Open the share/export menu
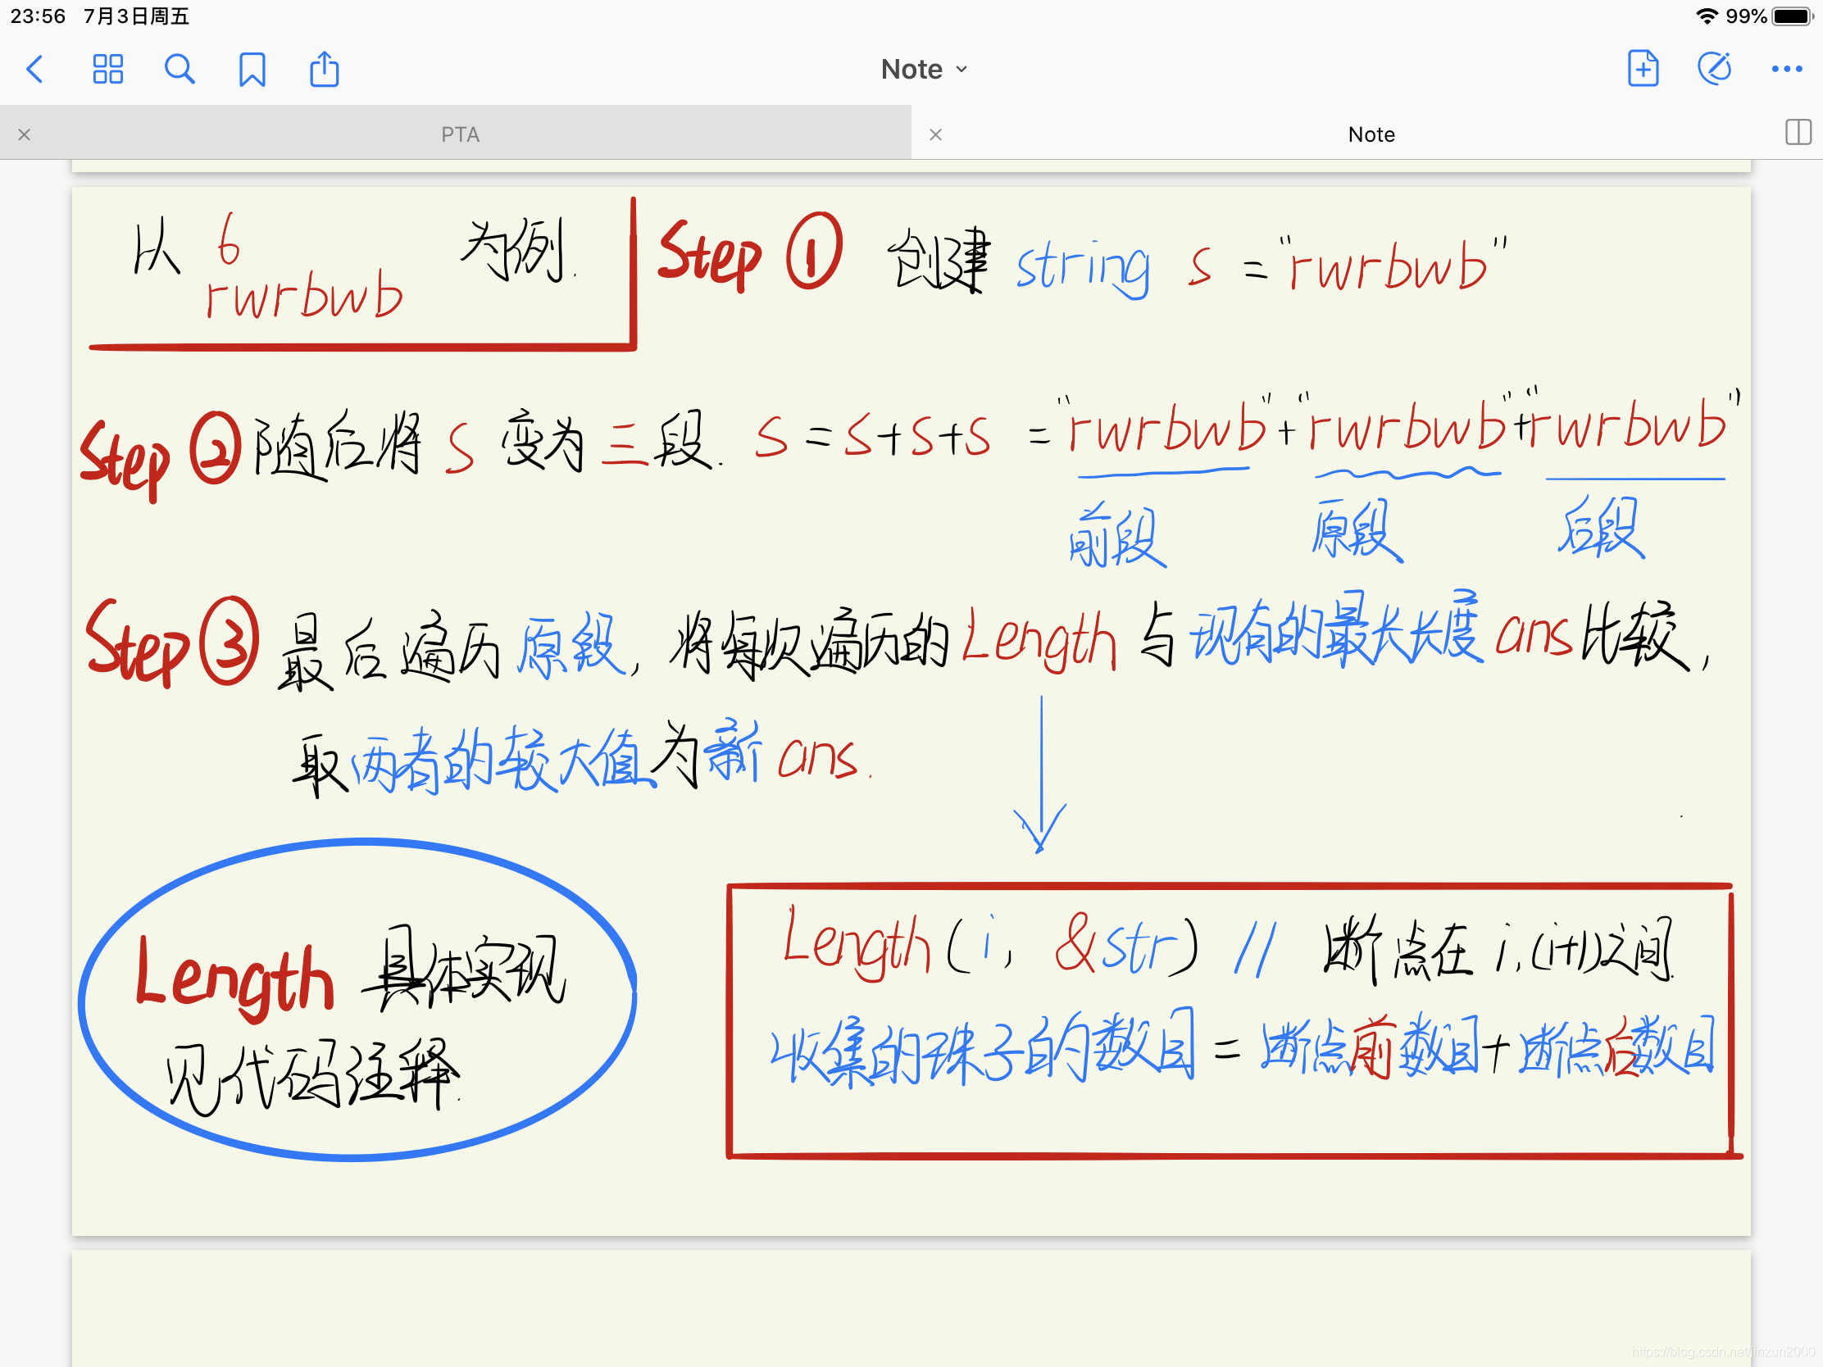Screen dimensions: 1823x1367 click(x=324, y=69)
